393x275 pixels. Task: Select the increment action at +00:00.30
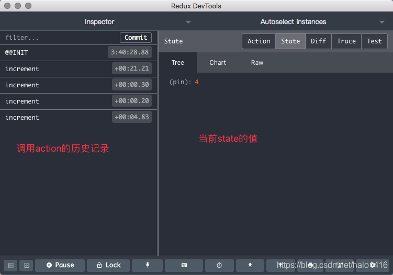coord(78,85)
